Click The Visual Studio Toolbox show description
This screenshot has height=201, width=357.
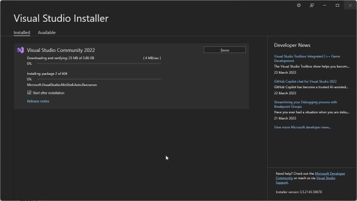311,66
